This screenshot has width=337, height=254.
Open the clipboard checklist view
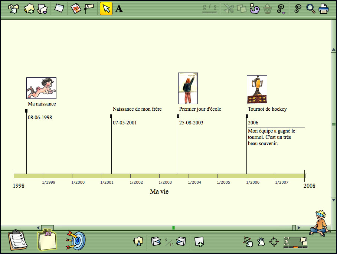[x=17, y=240]
